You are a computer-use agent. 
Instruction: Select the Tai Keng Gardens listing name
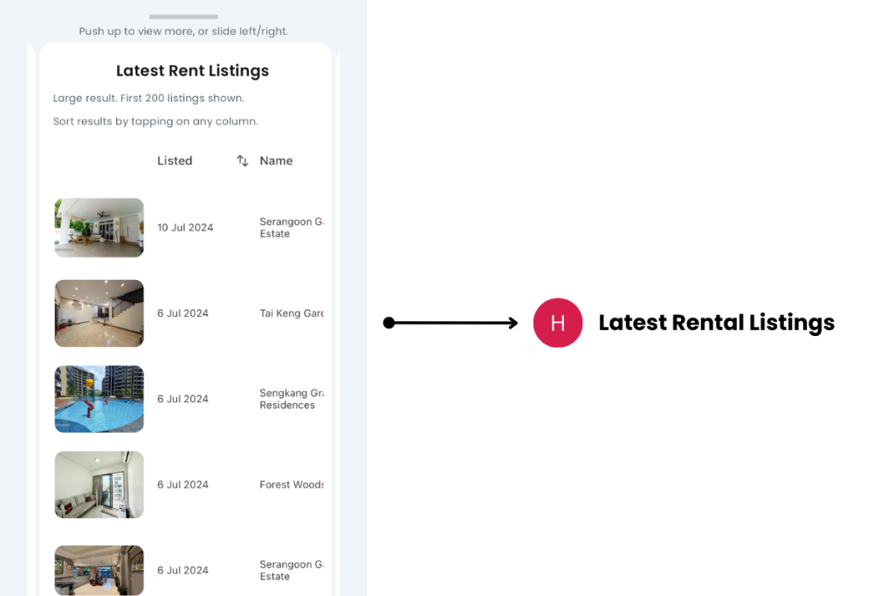tap(292, 313)
